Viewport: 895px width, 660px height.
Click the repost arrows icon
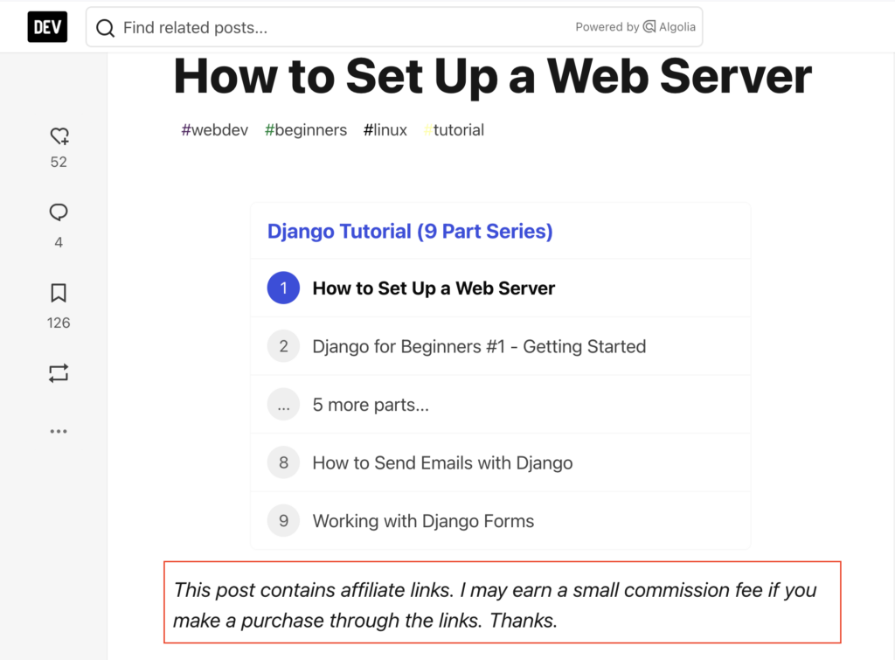58,373
